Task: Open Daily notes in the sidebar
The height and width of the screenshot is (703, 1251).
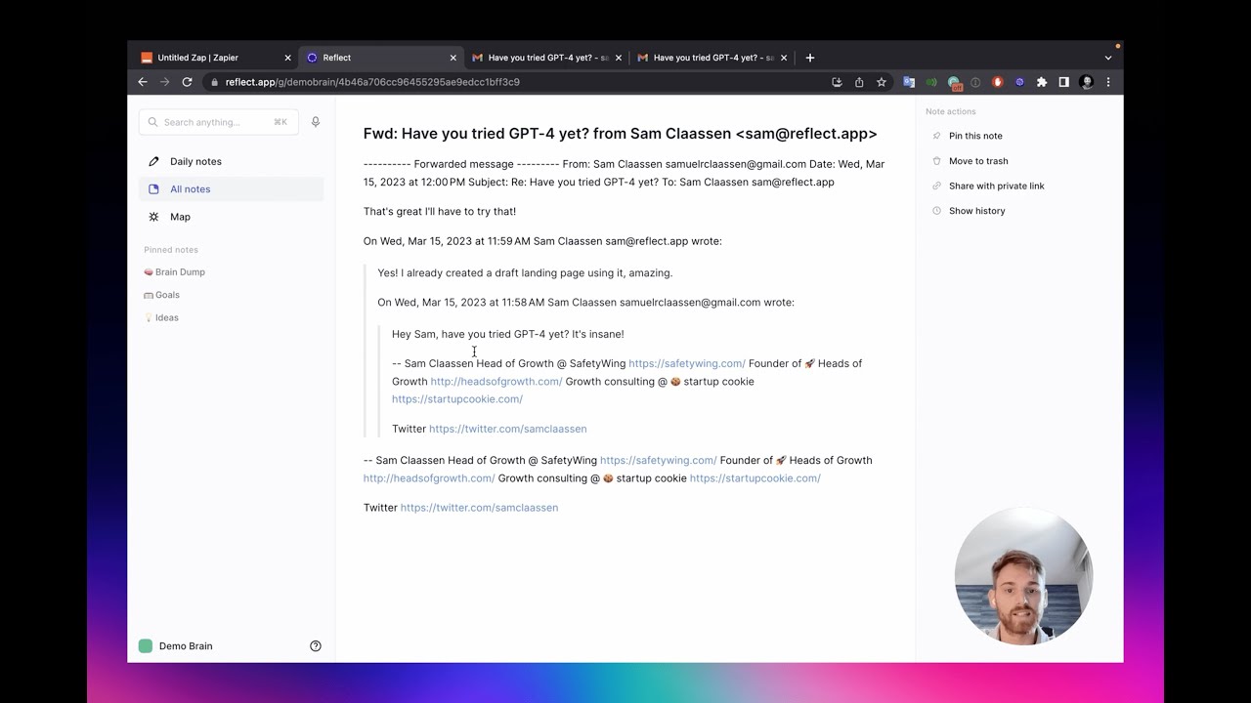Action: point(232,161)
